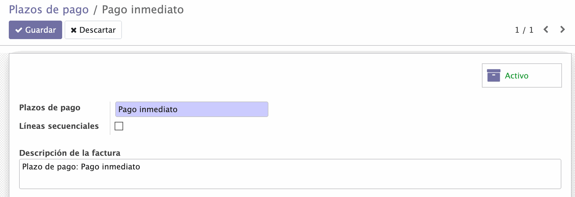
Task: Save the record with Guardar
Action: click(x=35, y=30)
